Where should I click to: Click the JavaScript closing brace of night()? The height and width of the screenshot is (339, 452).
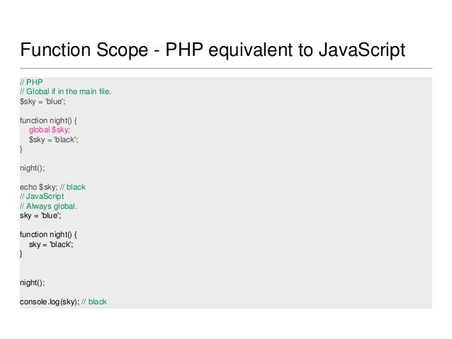[21, 254]
